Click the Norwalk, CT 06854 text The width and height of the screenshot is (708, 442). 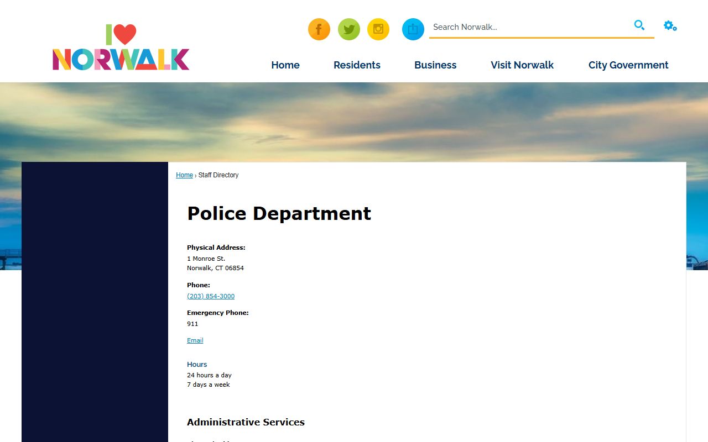click(215, 268)
